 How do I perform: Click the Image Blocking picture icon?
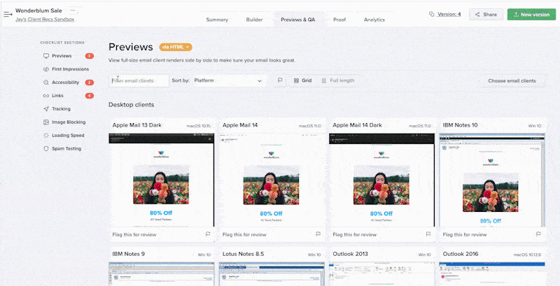(46, 122)
